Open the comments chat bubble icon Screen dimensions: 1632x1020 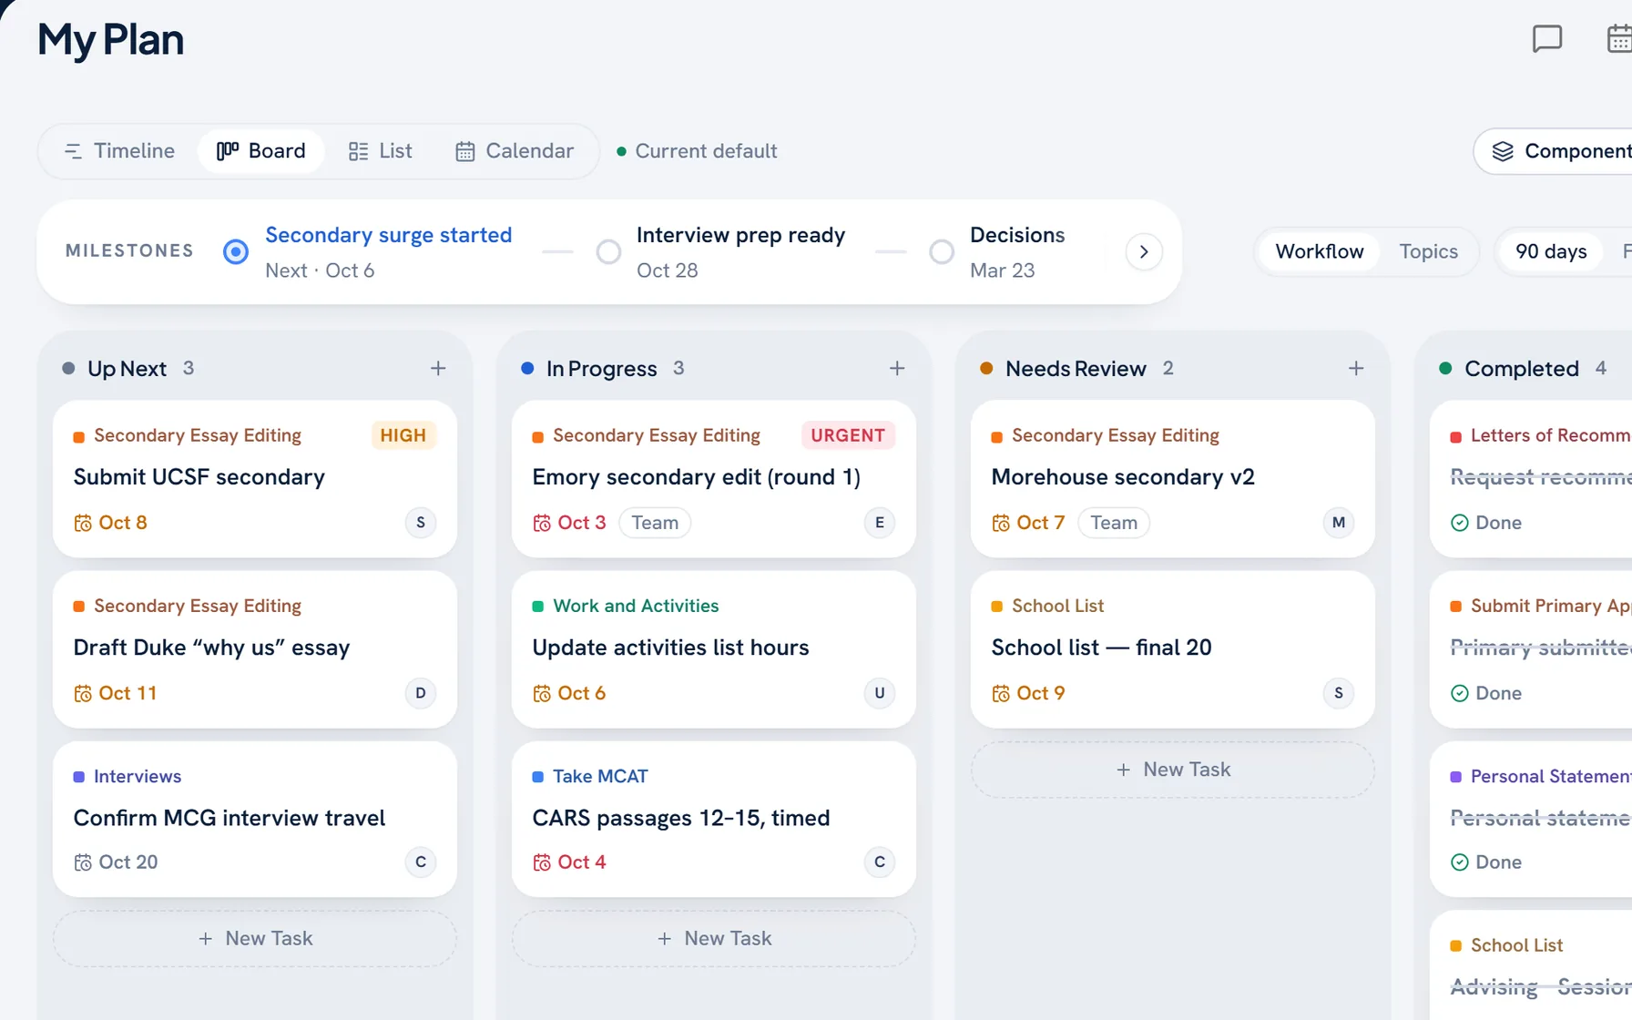pyautogui.click(x=1547, y=39)
